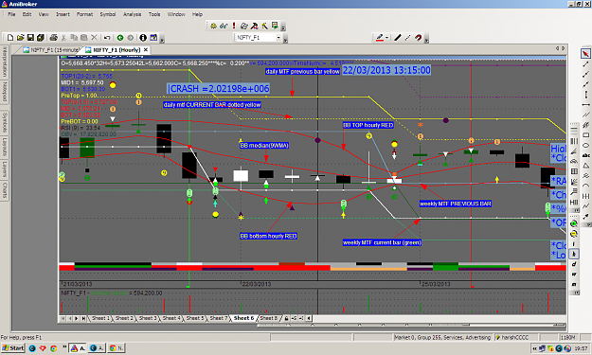Image resolution: width=592 pixels, height=355 pixels.
Task: Close the NIFTY_F1 (Hourly) tab
Action: 146,50
